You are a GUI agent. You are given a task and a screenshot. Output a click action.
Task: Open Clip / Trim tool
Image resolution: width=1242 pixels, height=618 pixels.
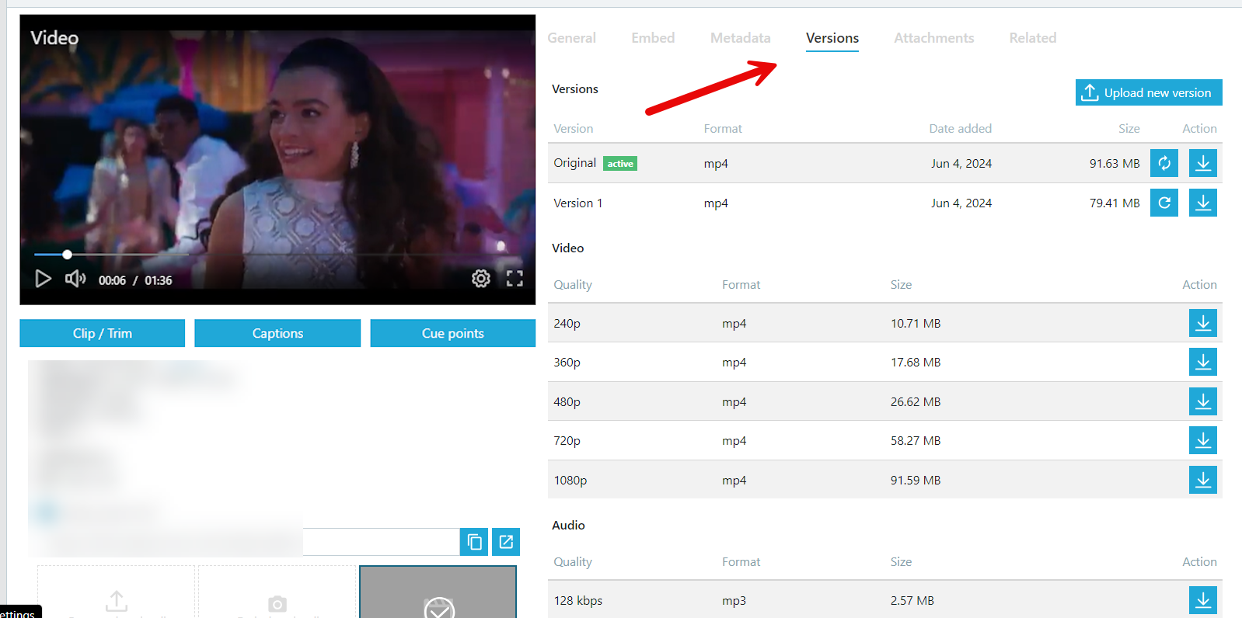click(103, 333)
